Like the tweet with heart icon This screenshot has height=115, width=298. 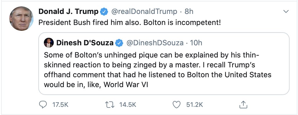pos(177,105)
